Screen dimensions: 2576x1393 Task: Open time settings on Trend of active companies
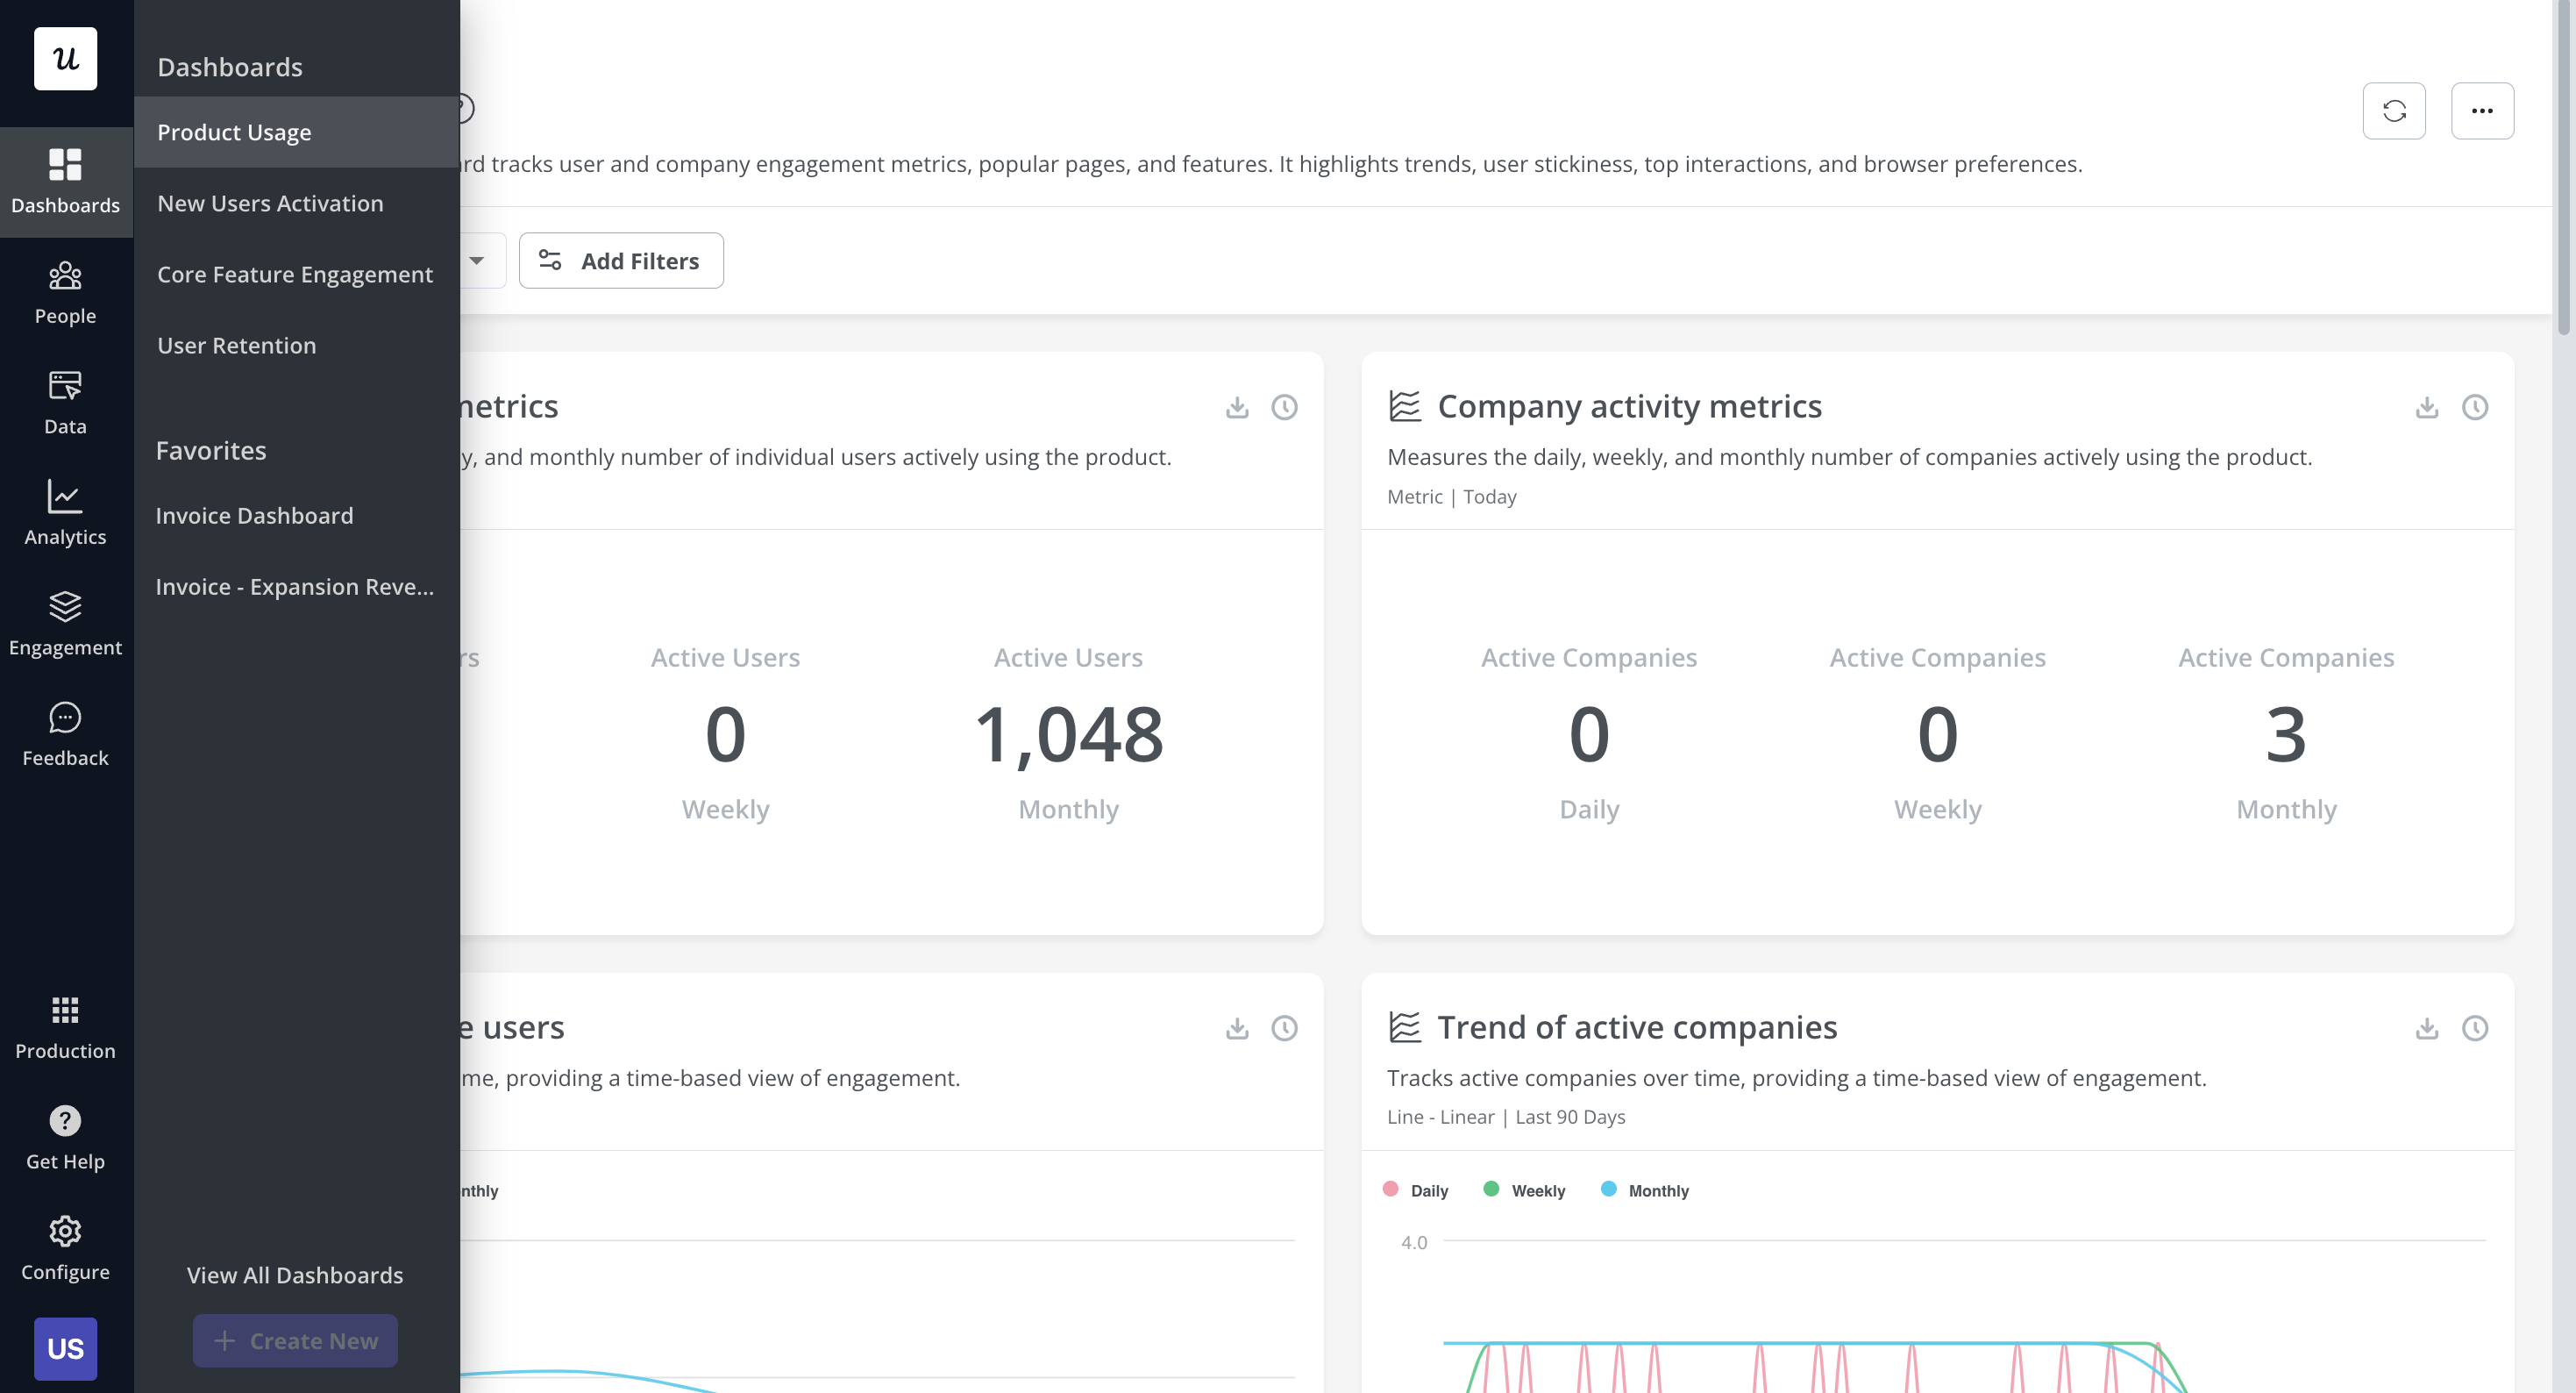coord(2474,1028)
